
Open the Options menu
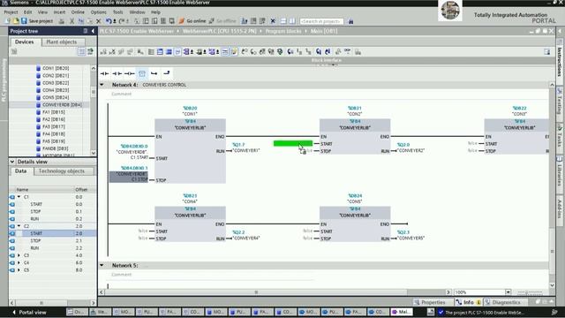(98, 11)
